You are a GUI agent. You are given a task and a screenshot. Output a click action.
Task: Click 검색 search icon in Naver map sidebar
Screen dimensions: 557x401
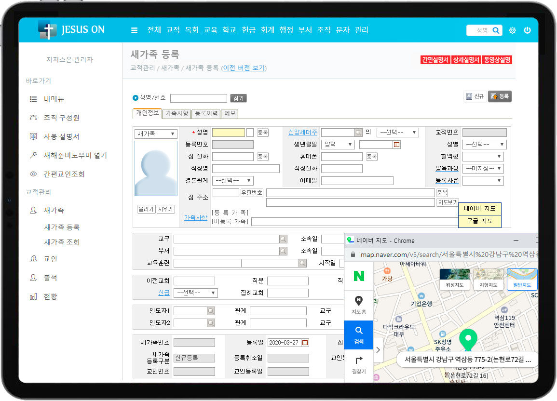(x=359, y=334)
